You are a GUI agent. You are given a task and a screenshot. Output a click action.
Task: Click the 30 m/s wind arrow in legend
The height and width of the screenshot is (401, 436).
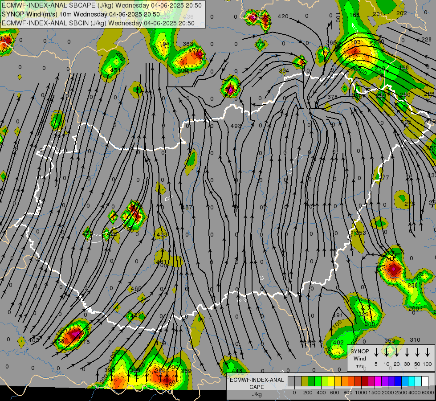click(407, 352)
